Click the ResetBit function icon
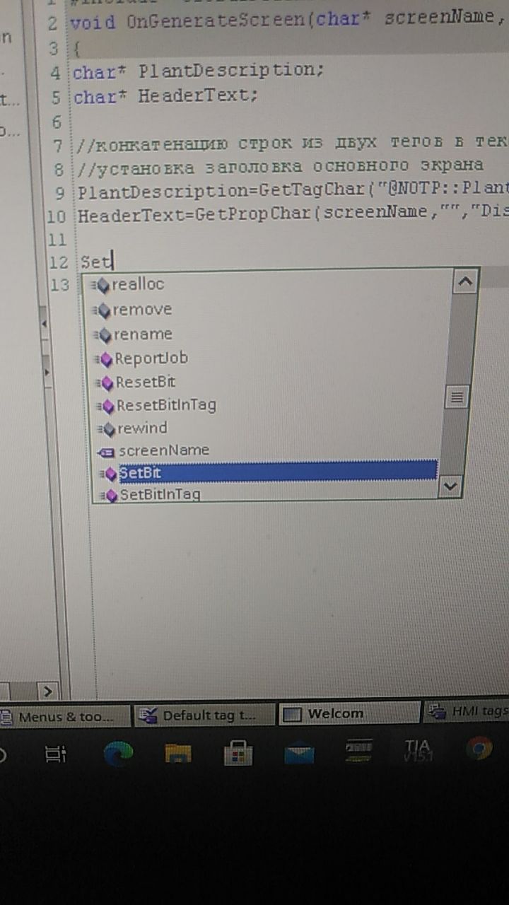Viewport: 509px width, 905px height. [106, 383]
